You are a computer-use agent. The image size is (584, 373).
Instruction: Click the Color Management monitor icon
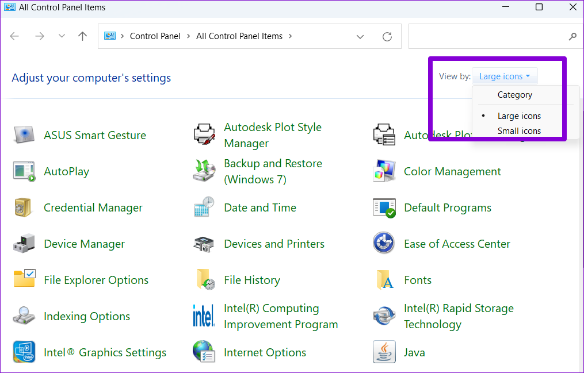coord(384,171)
